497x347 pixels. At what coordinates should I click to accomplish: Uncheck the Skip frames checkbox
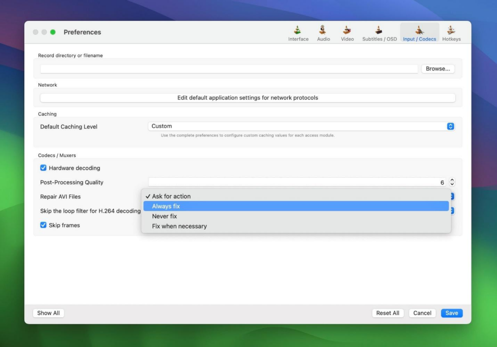[44, 225]
